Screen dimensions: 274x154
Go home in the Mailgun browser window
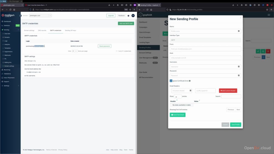tap(14, 10)
